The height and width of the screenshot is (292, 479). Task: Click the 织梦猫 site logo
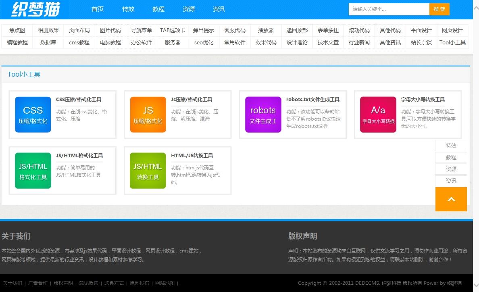pos(35,9)
